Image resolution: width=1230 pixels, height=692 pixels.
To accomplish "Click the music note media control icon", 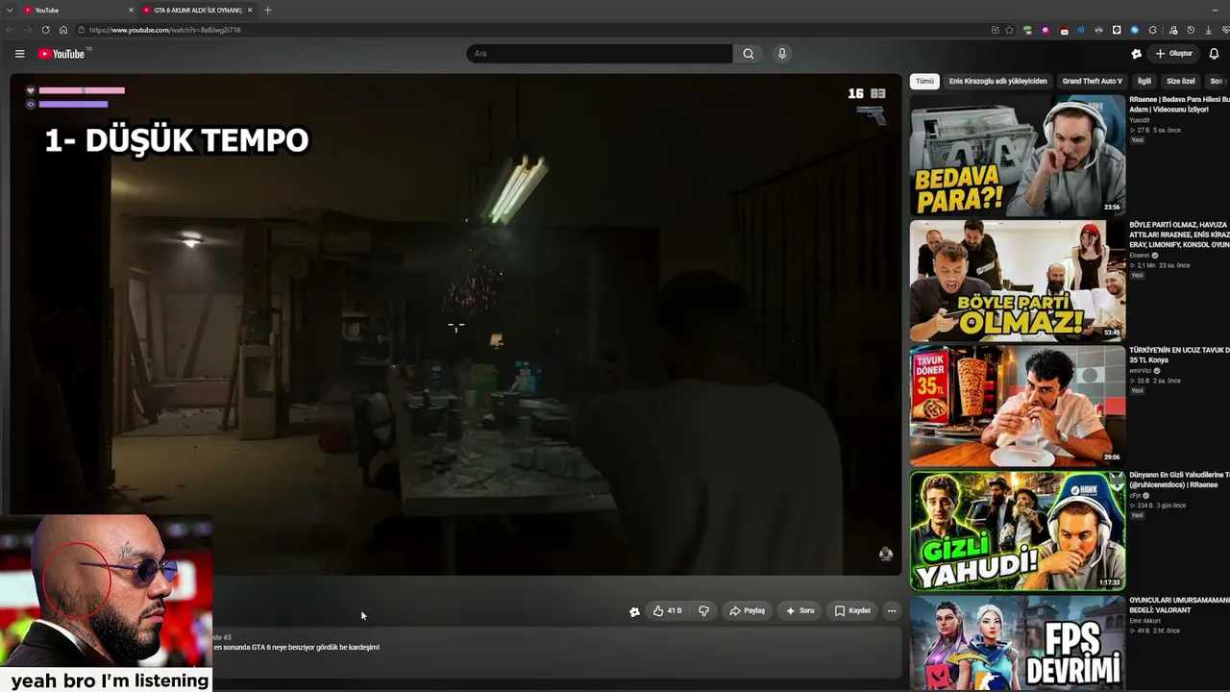I will tap(1172, 30).
